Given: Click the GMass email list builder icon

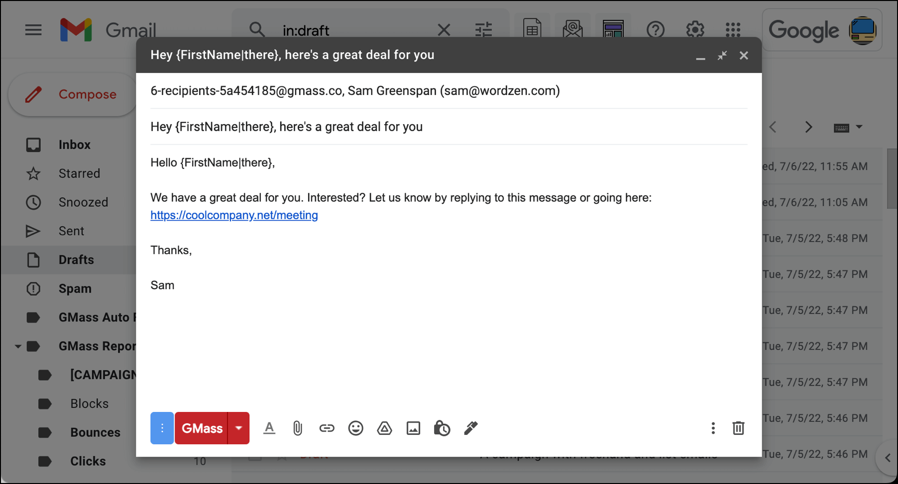Looking at the screenshot, I should tap(572, 30).
